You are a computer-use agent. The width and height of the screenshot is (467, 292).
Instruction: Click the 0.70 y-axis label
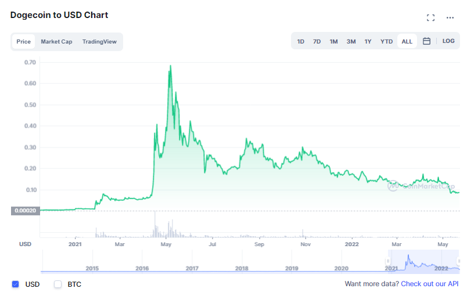tap(30, 62)
